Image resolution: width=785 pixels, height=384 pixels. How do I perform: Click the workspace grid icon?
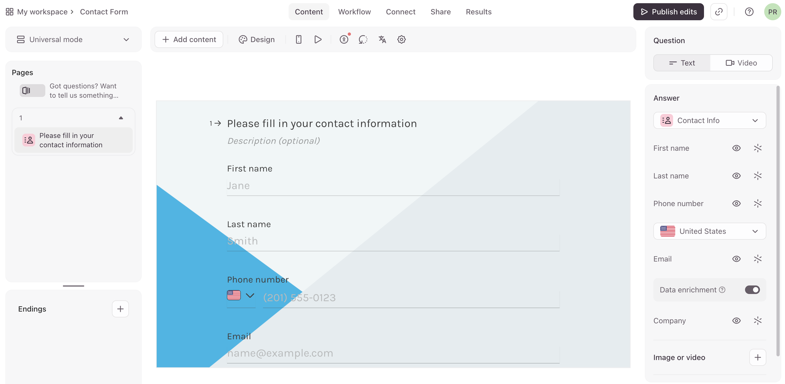pos(9,12)
